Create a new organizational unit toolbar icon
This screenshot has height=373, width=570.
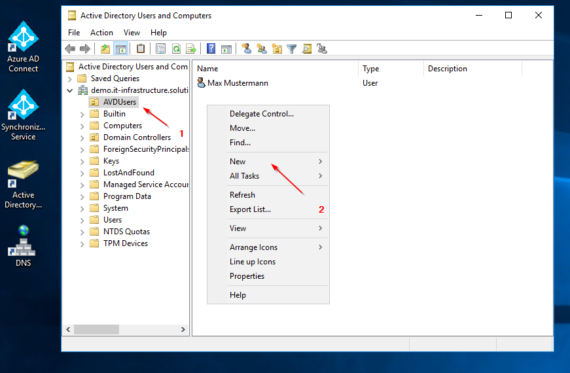coord(277,48)
